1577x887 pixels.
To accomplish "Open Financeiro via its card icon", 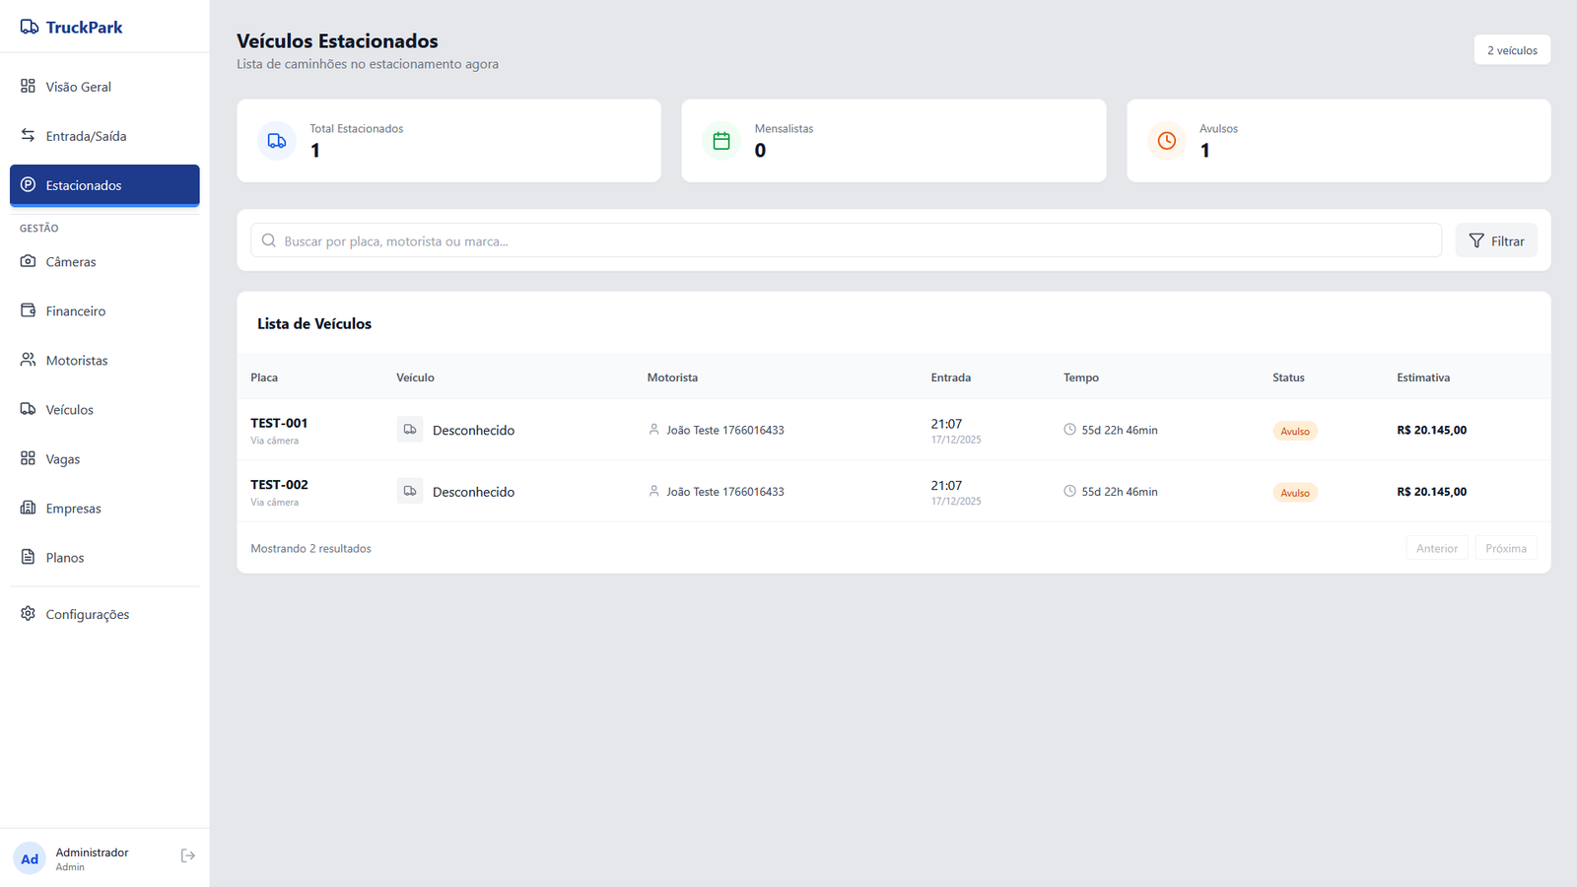I will (28, 310).
